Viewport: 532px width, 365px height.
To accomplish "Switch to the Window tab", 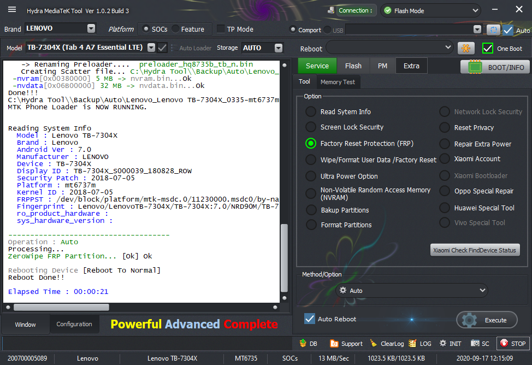I will [25, 324].
